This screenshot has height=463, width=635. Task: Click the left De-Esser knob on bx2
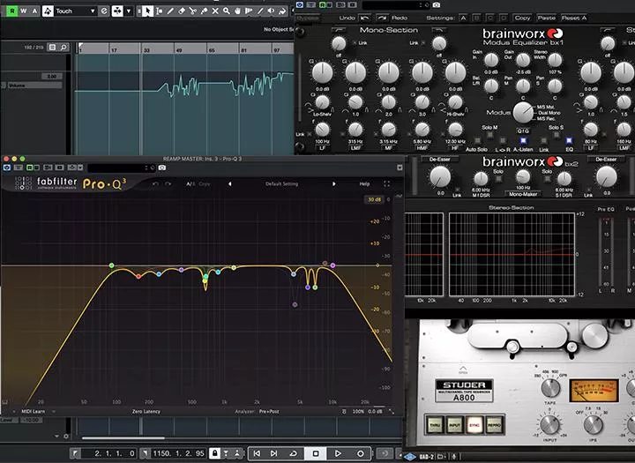click(x=440, y=176)
